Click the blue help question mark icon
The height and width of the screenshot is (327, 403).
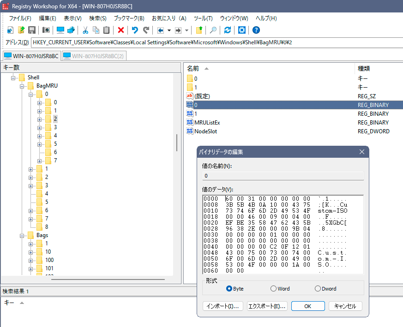click(256, 30)
